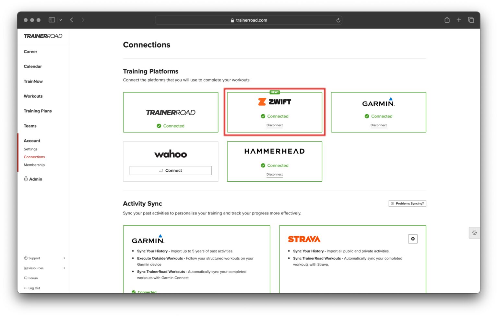The height and width of the screenshot is (317, 498).
Task: Click the Resources browser-window icon
Action: [x=26, y=268]
